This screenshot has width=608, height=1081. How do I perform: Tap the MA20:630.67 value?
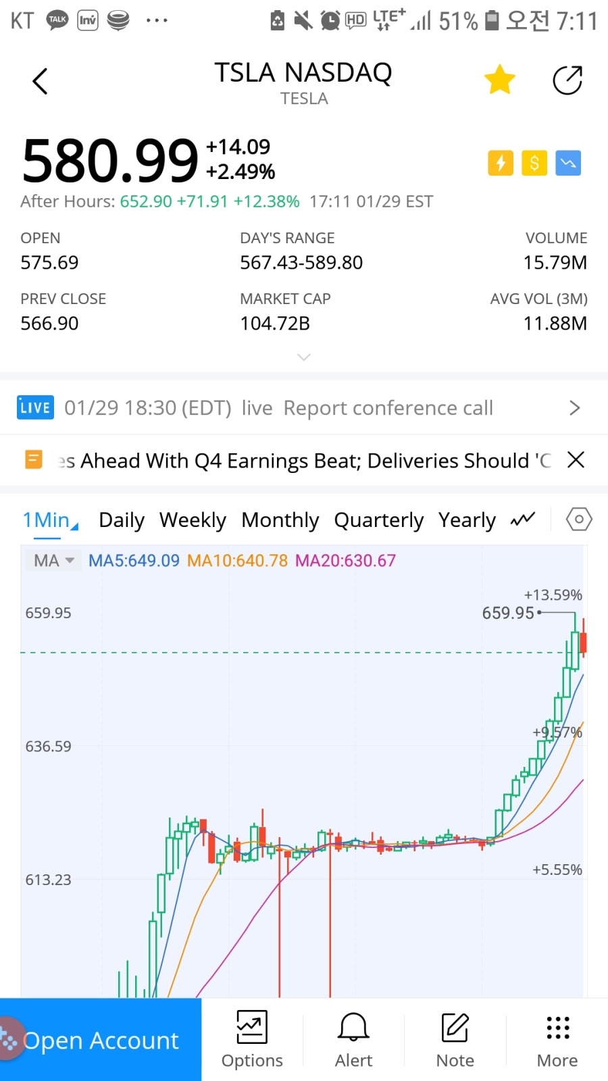coord(345,561)
